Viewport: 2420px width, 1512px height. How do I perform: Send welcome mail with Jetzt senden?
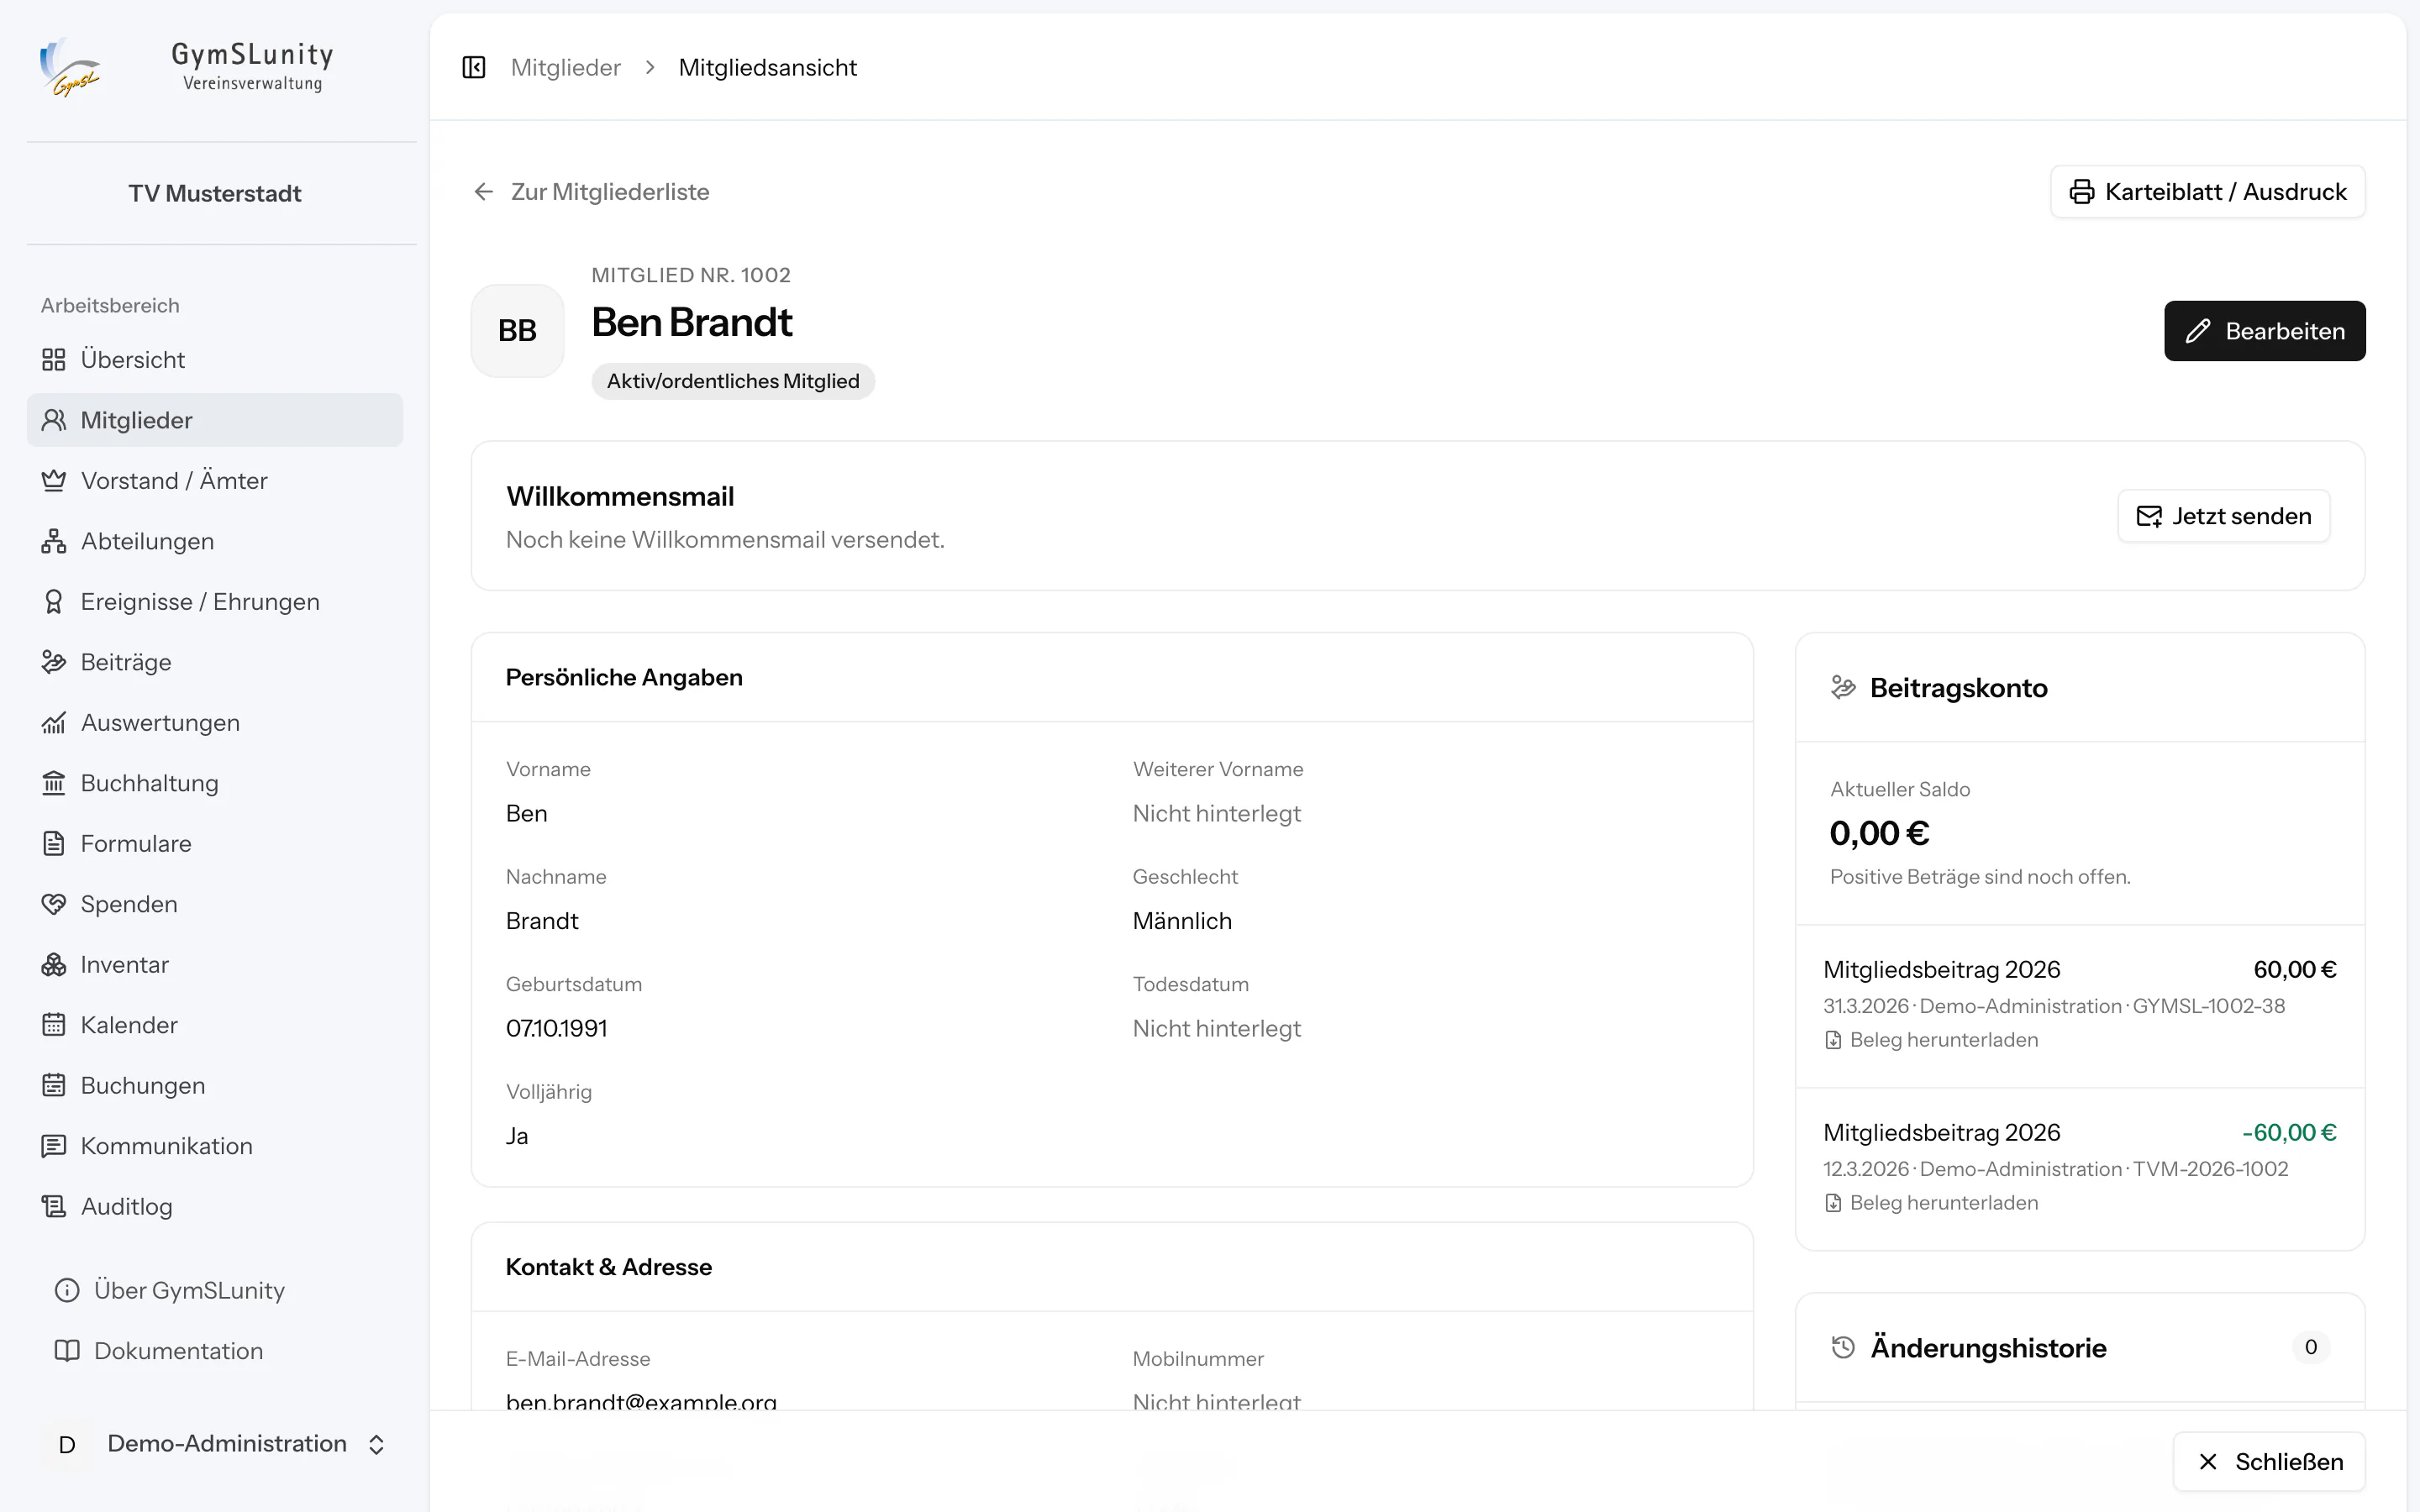click(2224, 516)
